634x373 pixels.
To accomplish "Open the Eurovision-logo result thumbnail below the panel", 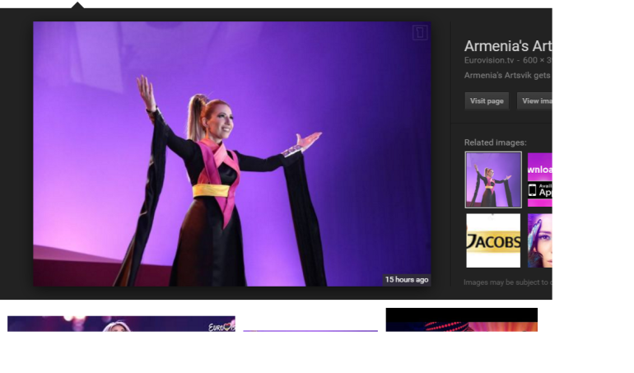I will click(121, 324).
